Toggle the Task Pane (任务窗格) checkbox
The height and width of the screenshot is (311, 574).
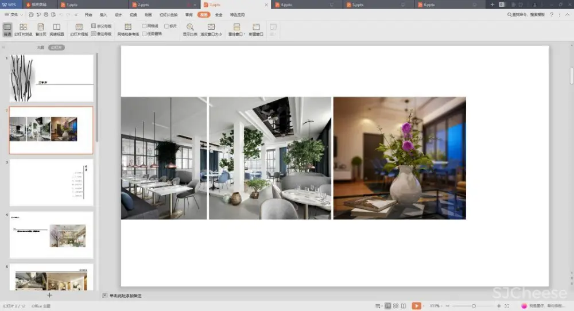pos(145,33)
